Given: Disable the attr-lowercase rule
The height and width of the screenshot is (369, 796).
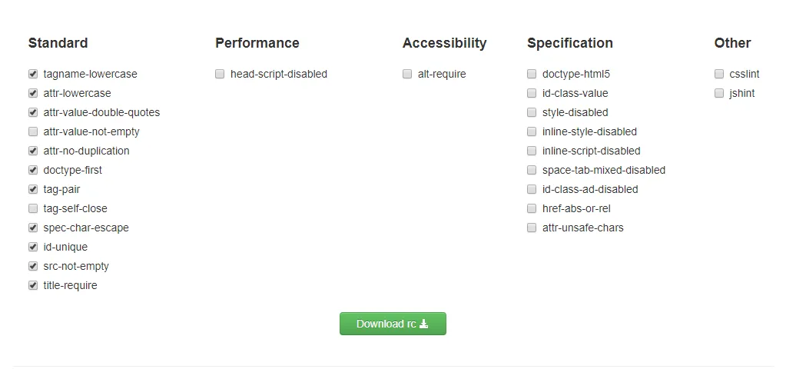Looking at the screenshot, I should tap(33, 94).
